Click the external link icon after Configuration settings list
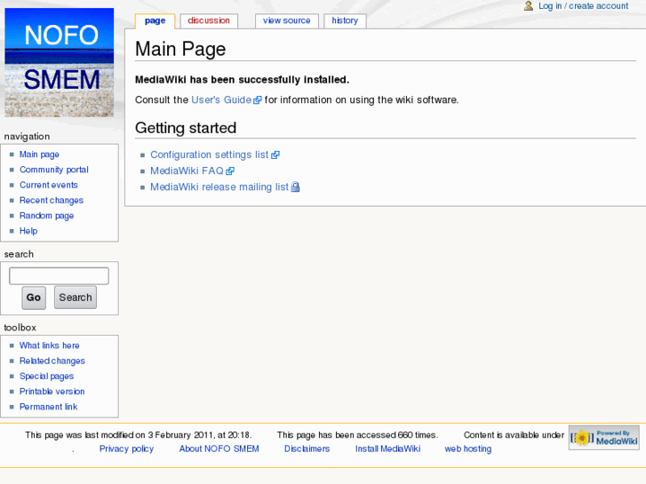 275,155
